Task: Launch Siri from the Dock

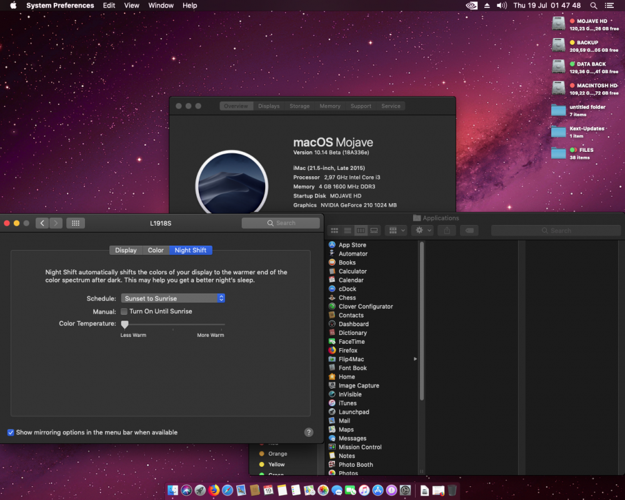Action: tap(186, 490)
